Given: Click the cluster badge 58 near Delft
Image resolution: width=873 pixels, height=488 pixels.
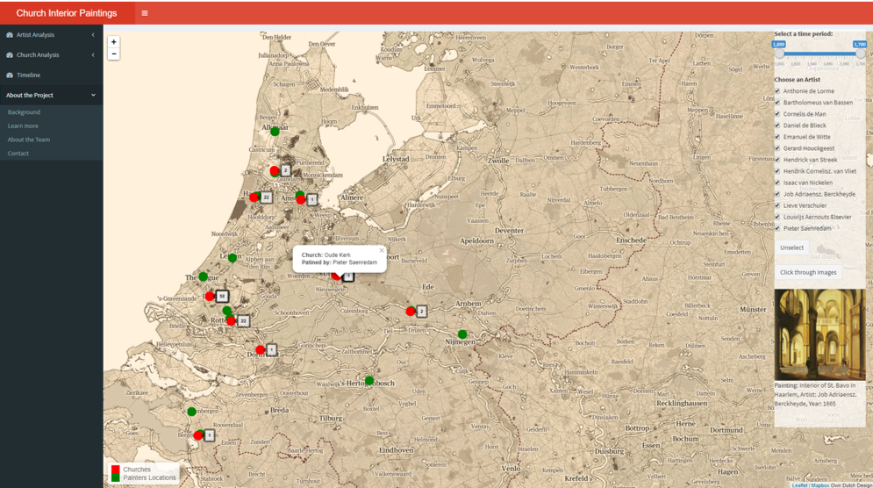Looking at the screenshot, I should [x=222, y=297].
